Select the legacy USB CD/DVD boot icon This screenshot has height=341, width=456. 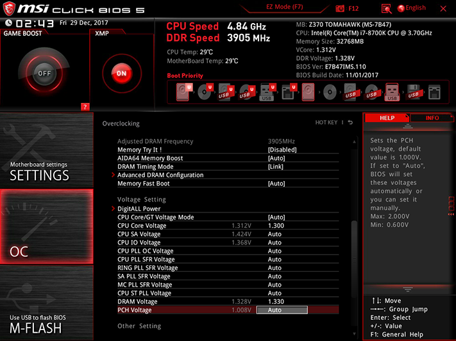pos(371,92)
